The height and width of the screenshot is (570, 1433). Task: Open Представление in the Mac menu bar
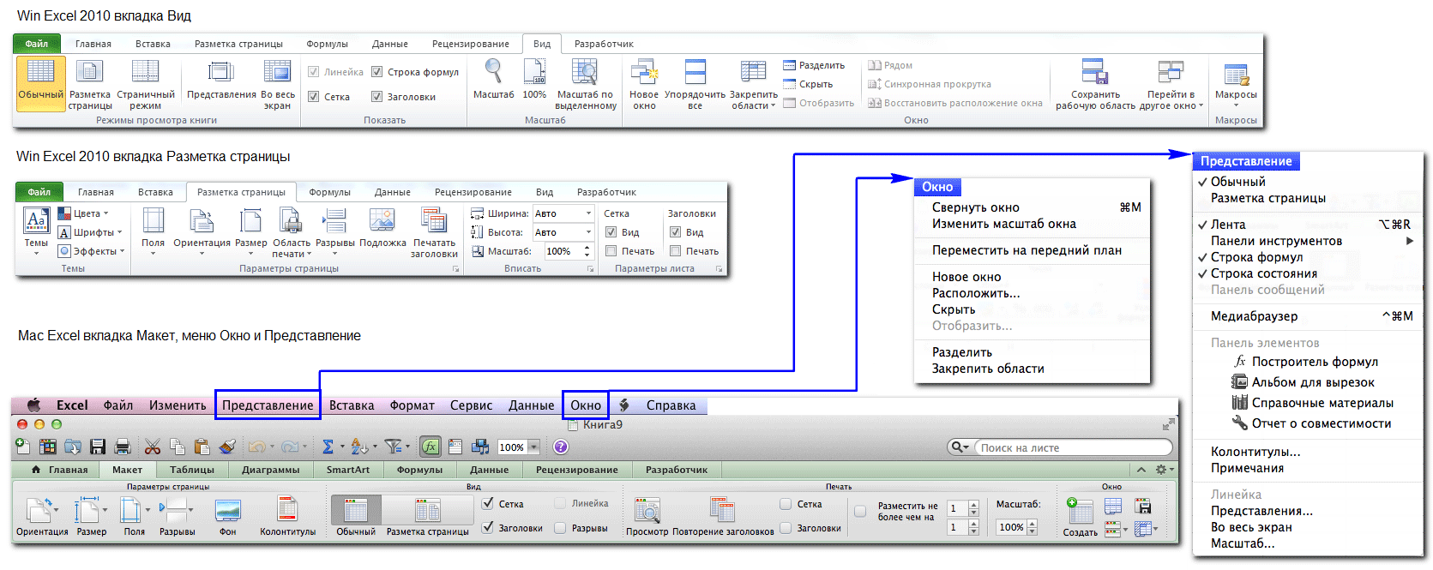268,405
